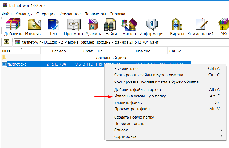Select the fastnet.exe file name
The height and width of the screenshot is (148, 229).
click(x=17, y=64)
